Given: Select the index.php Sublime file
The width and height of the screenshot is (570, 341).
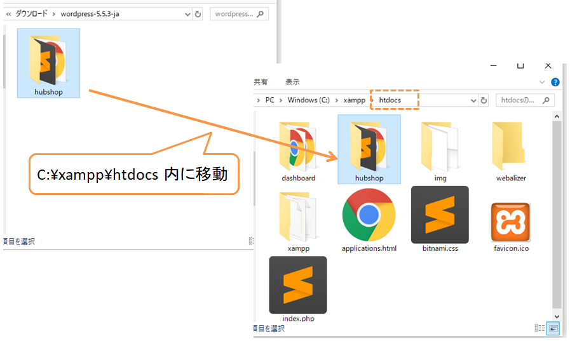Looking at the screenshot, I should point(298,289).
